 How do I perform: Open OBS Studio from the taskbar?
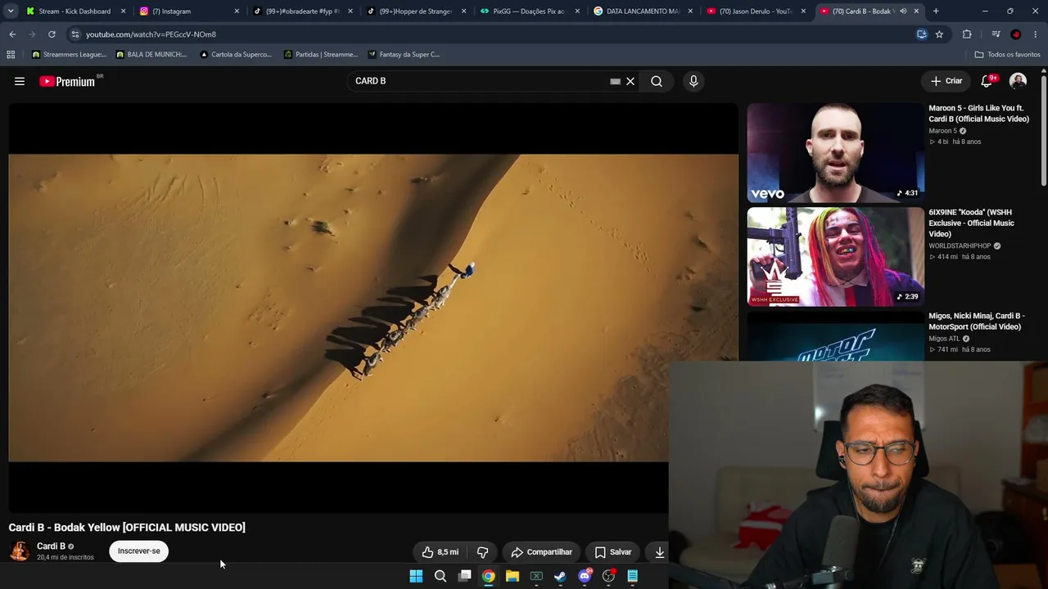coord(608,576)
